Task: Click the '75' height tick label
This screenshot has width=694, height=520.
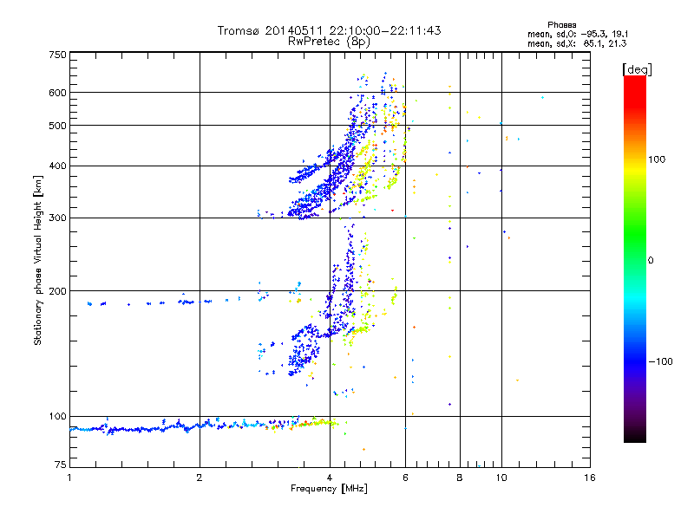Action: 61,465
